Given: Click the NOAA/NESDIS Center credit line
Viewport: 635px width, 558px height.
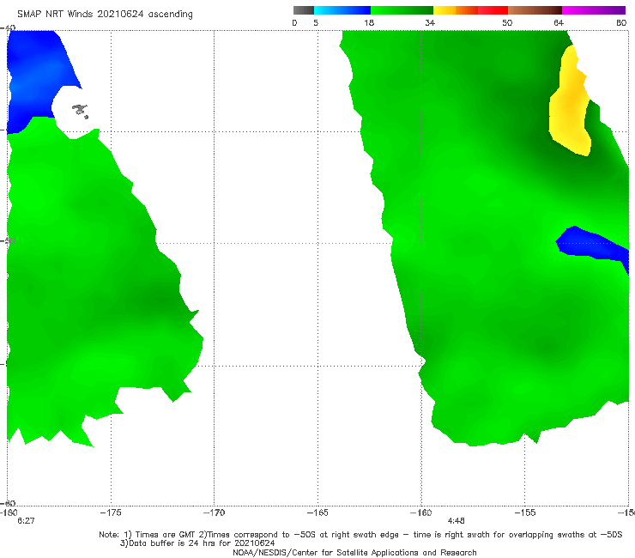Looking at the screenshot, I should pyautogui.click(x=354, y=553).
